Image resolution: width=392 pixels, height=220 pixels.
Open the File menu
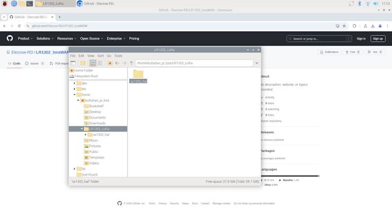[73, 56]
